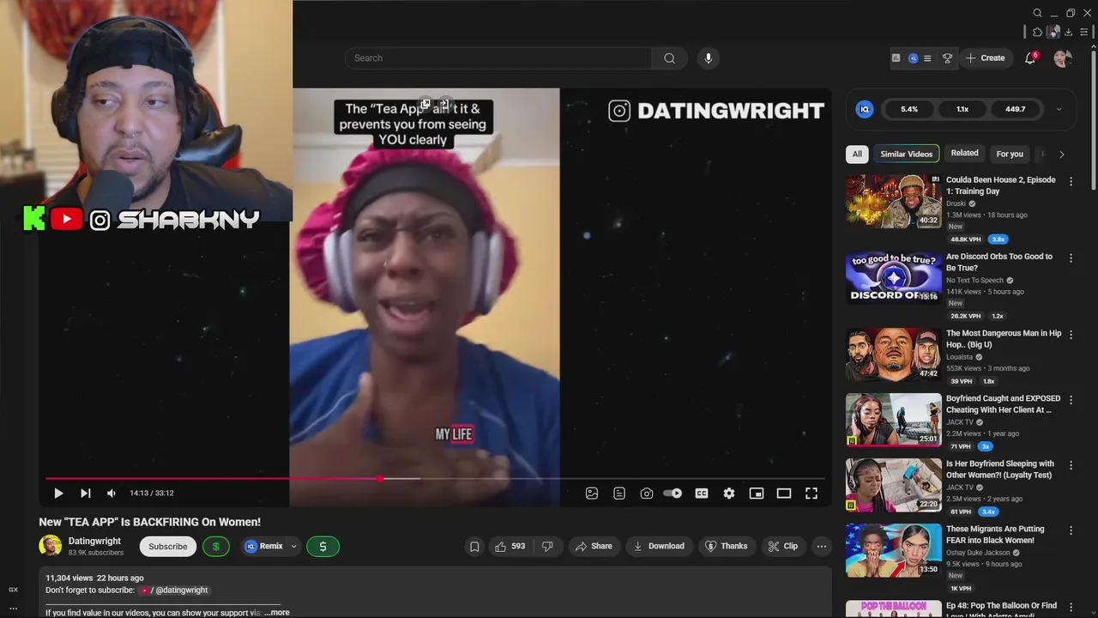Open the transcript icon in player controls

[619, 494]
